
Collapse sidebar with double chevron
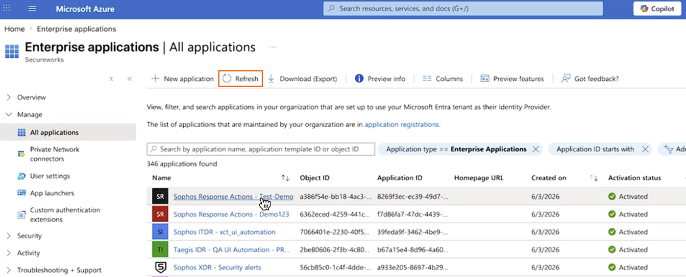point(129,79)
